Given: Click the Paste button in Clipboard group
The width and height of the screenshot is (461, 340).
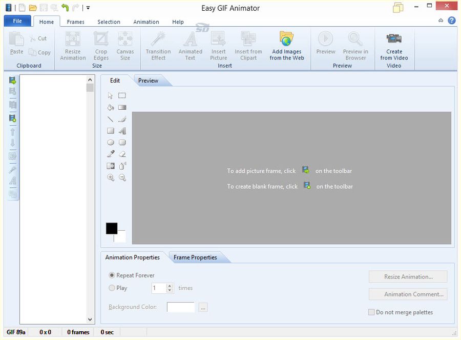Looking at the screenshot, I should pyautogui.click(x=16, y=43).
